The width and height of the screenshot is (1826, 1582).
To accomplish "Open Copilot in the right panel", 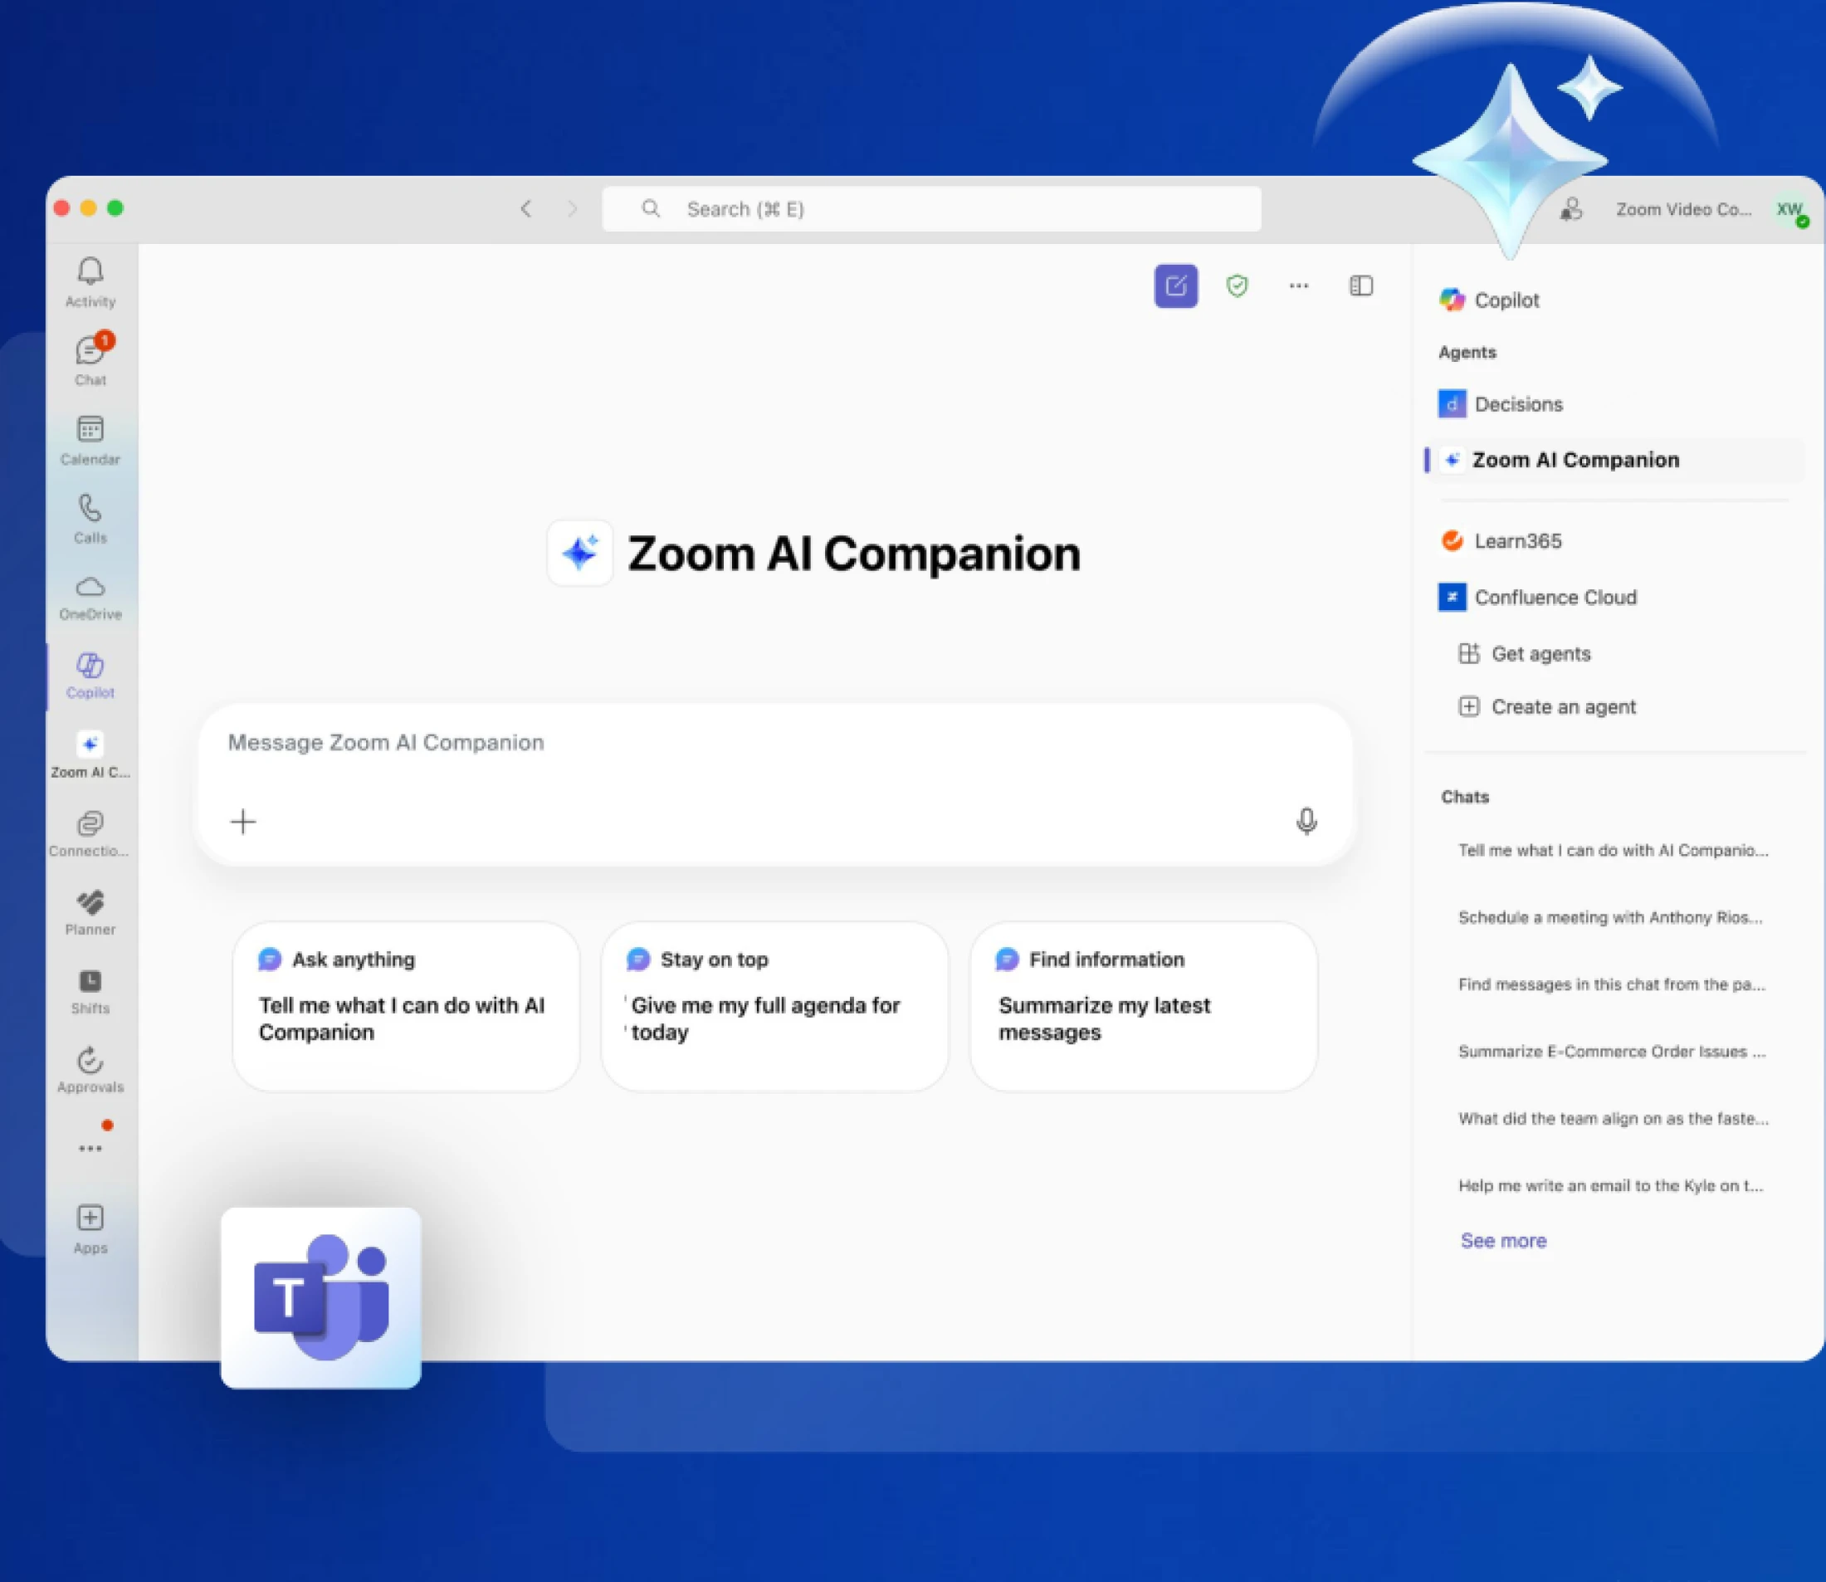I will pos(1491,300).
